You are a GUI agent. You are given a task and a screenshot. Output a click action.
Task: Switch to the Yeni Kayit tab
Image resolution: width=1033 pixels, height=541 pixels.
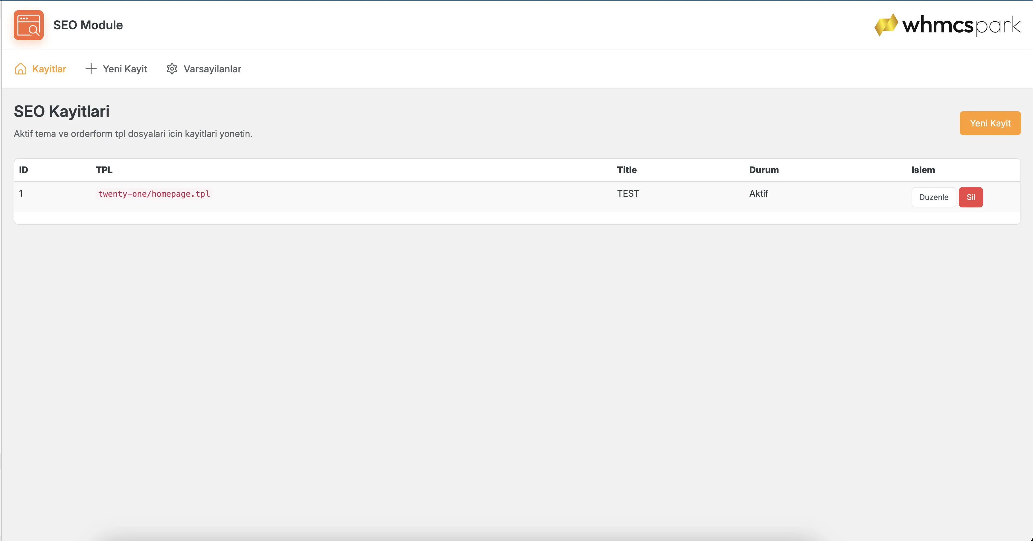tap(116, 69)
